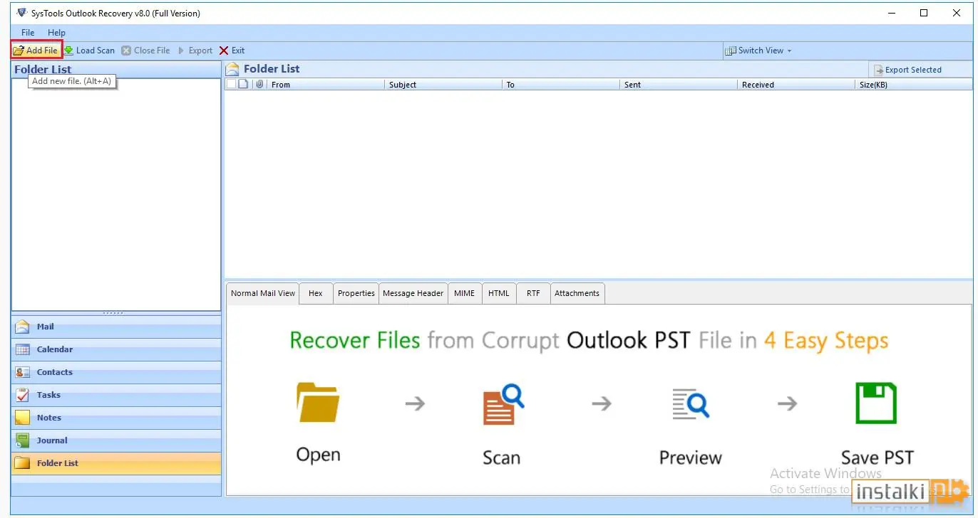
Task: Switch to the HTML tab
Action: coord(499,293)
